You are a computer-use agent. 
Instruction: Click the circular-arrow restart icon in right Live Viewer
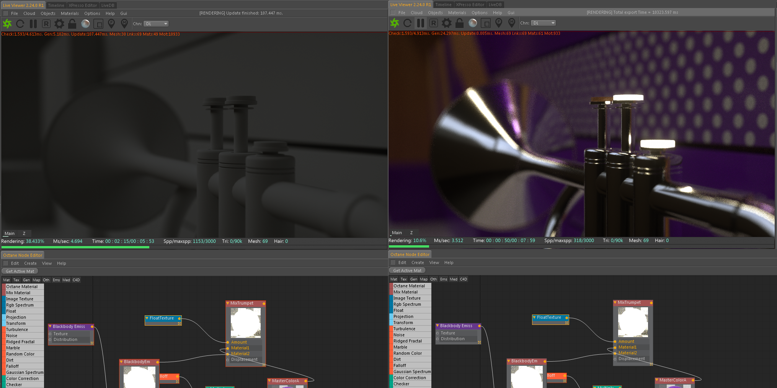[x=408, y=23]
